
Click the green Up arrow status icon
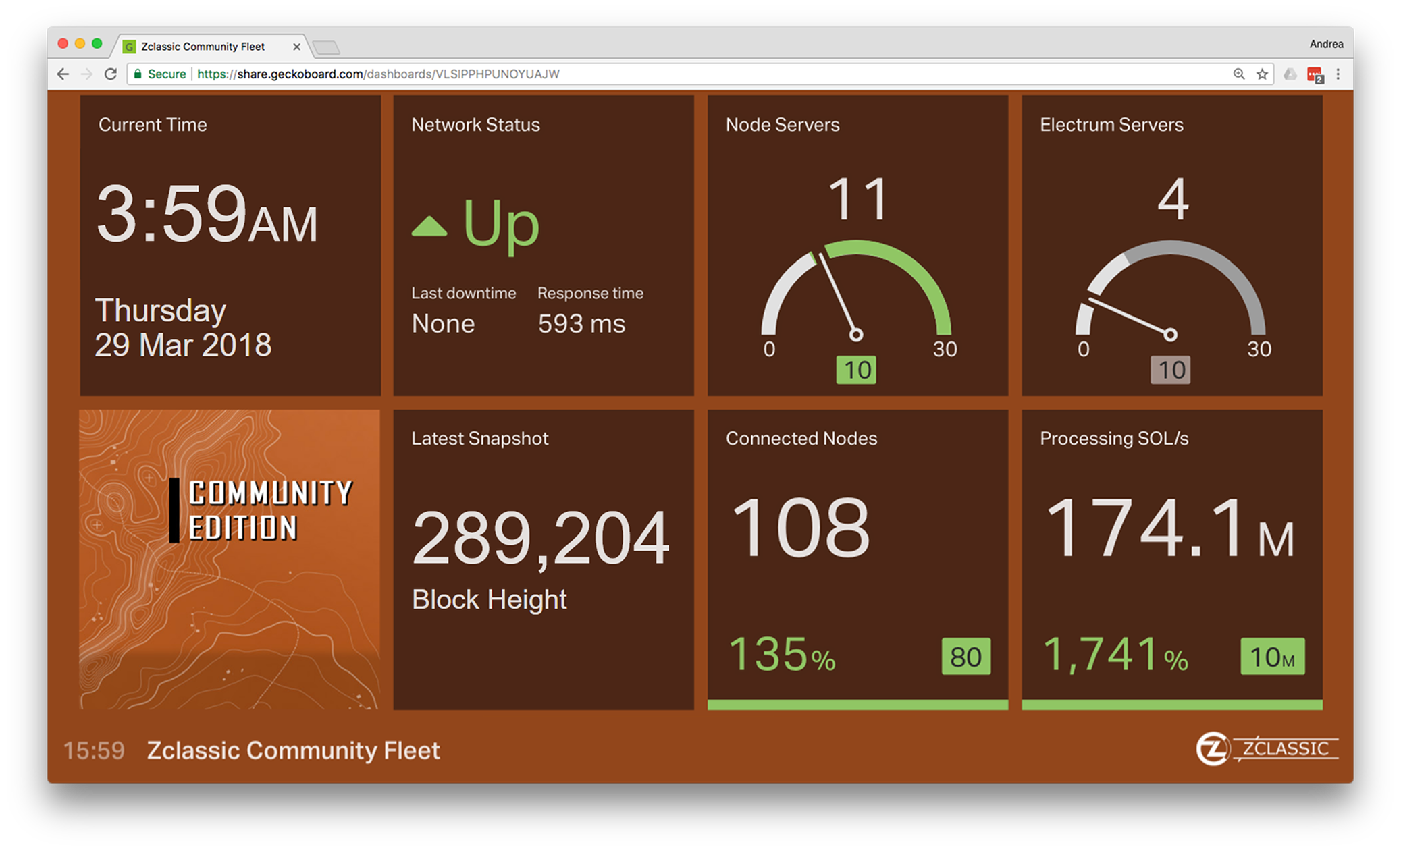coord(429,226)
